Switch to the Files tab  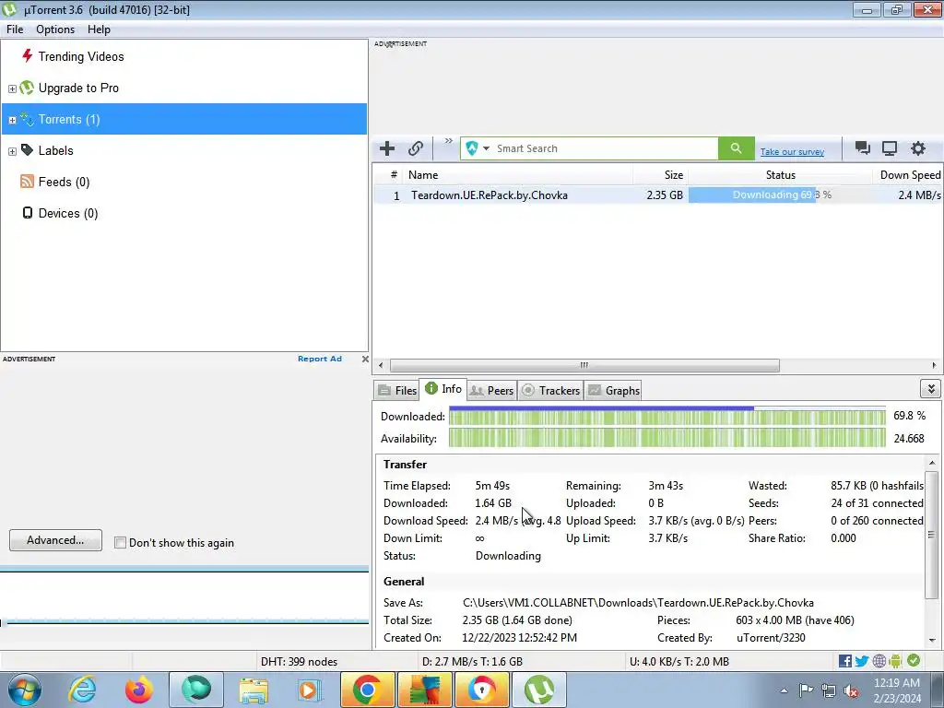(x=397, y=390)
